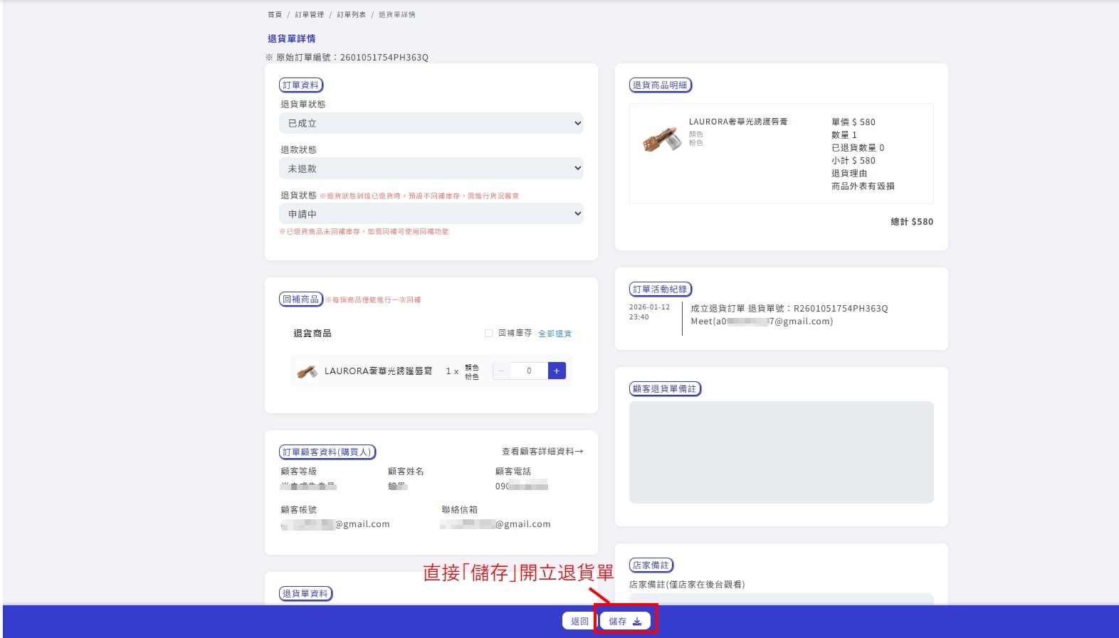The height and width of the screenshot is (638, 1119).
Task: Click the 全部退貨 link
Action: tap(555, 334)
